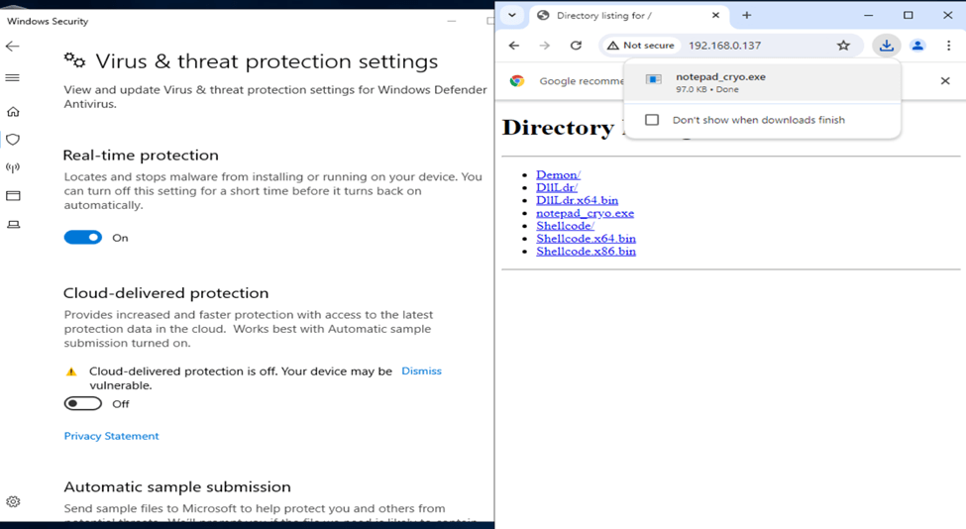Expand Chrome tab search dropdown

tap(511, 16)
